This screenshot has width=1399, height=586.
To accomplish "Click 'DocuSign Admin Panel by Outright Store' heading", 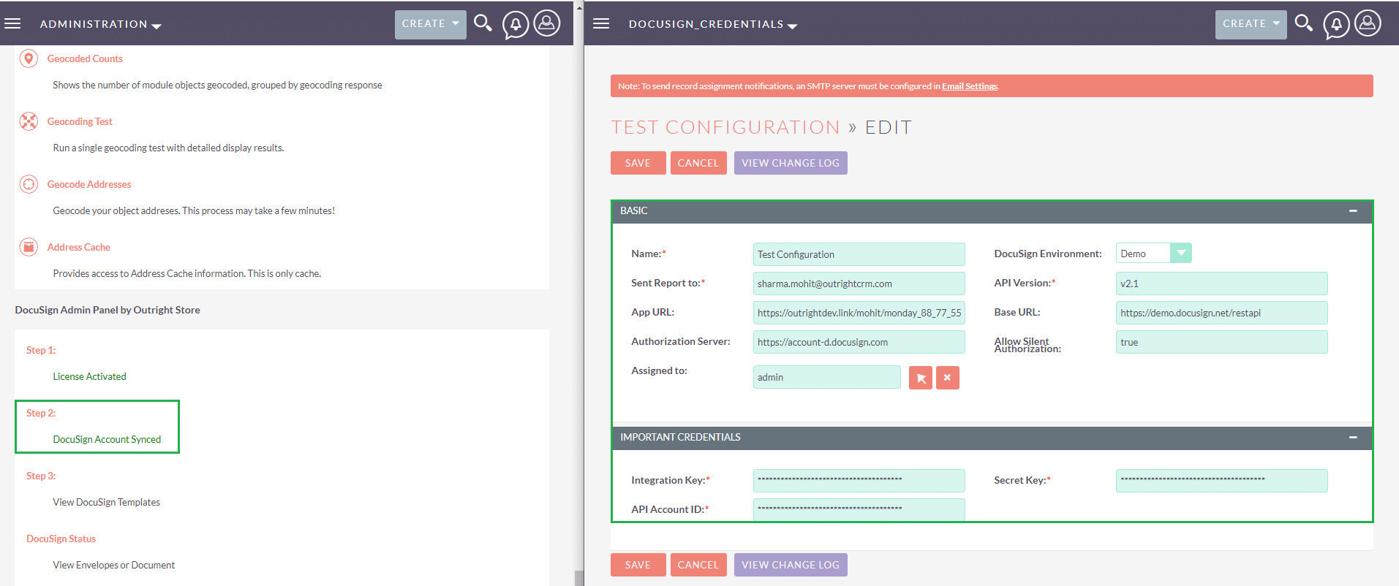I will click(x=108, y=310).
